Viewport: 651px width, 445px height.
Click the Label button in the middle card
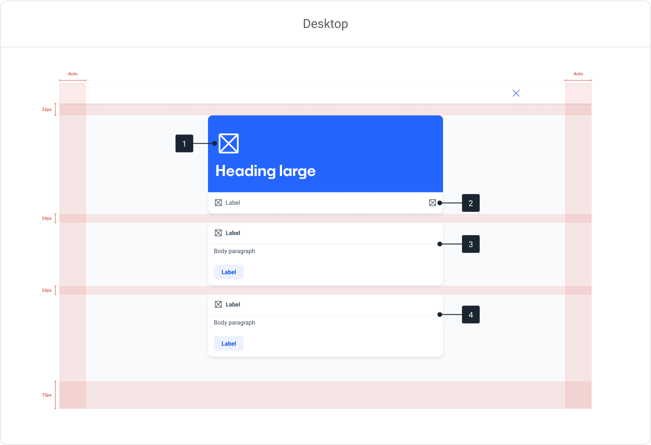(x=229, y=272)
